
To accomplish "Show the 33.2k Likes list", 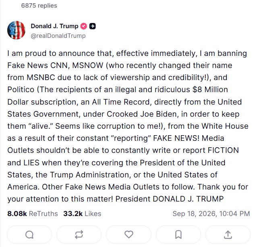I will tap(82, 214).
